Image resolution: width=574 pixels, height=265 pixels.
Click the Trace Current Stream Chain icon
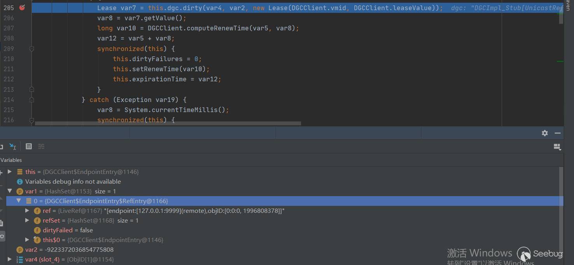(x=41, y=146)
